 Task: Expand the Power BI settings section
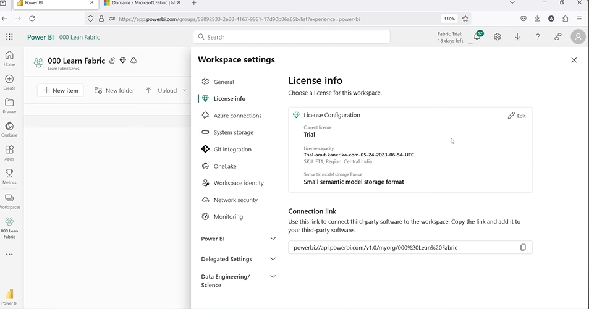point(238,239)
